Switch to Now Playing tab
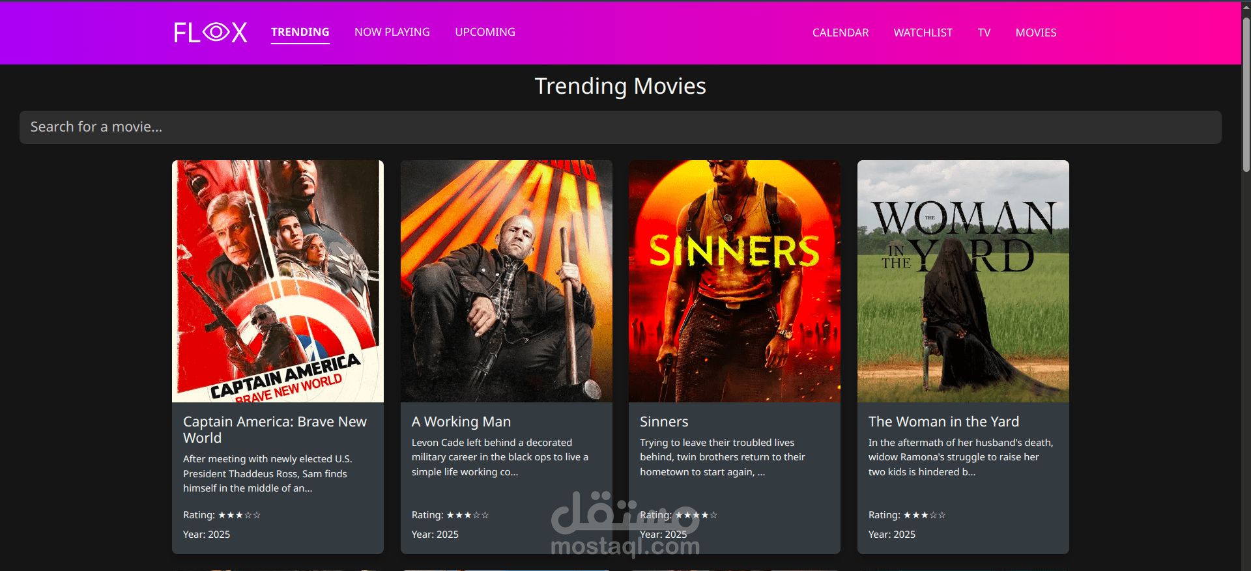This screenshot has height=571, width=1251. click(392, 32)
